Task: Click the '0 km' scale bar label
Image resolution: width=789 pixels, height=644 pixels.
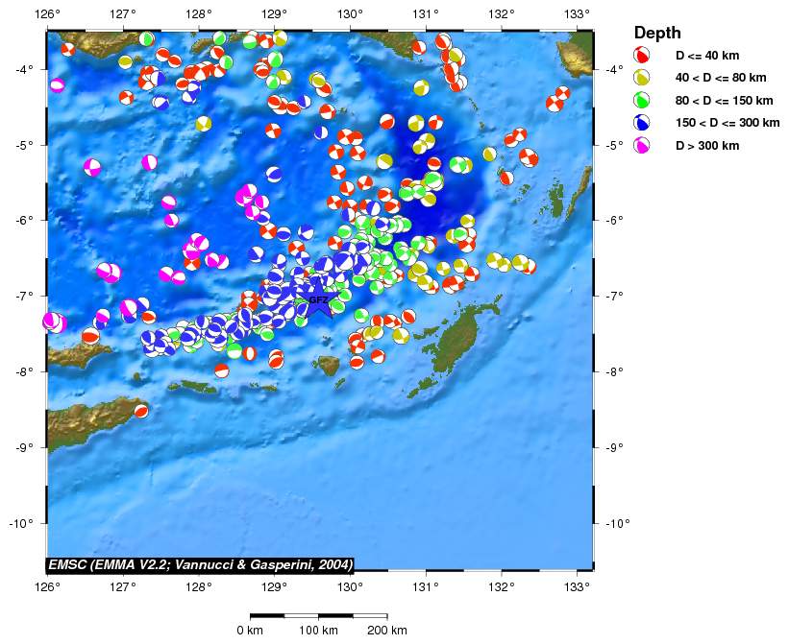Action: (250, 630)
